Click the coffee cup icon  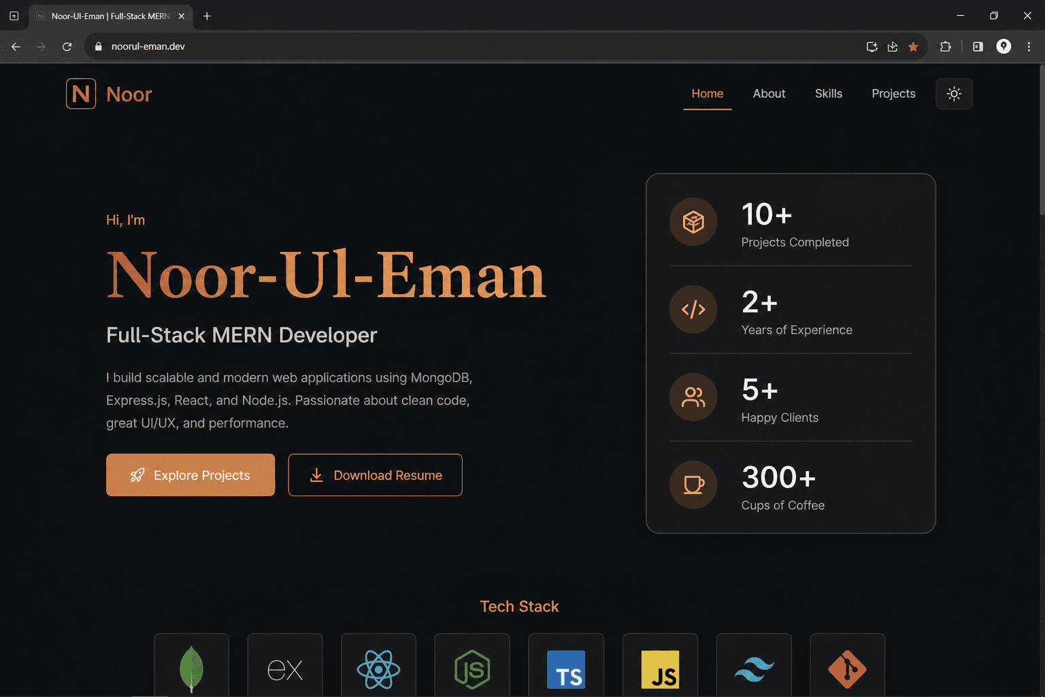693,485
